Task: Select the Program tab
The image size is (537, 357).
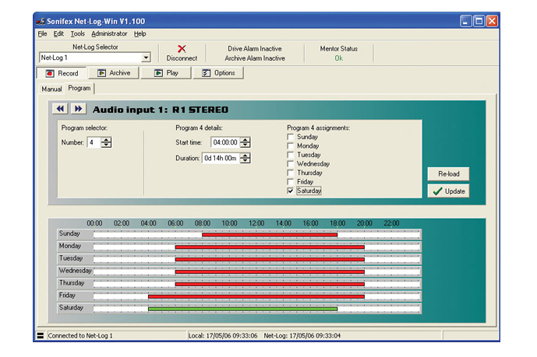Action: 79,88
